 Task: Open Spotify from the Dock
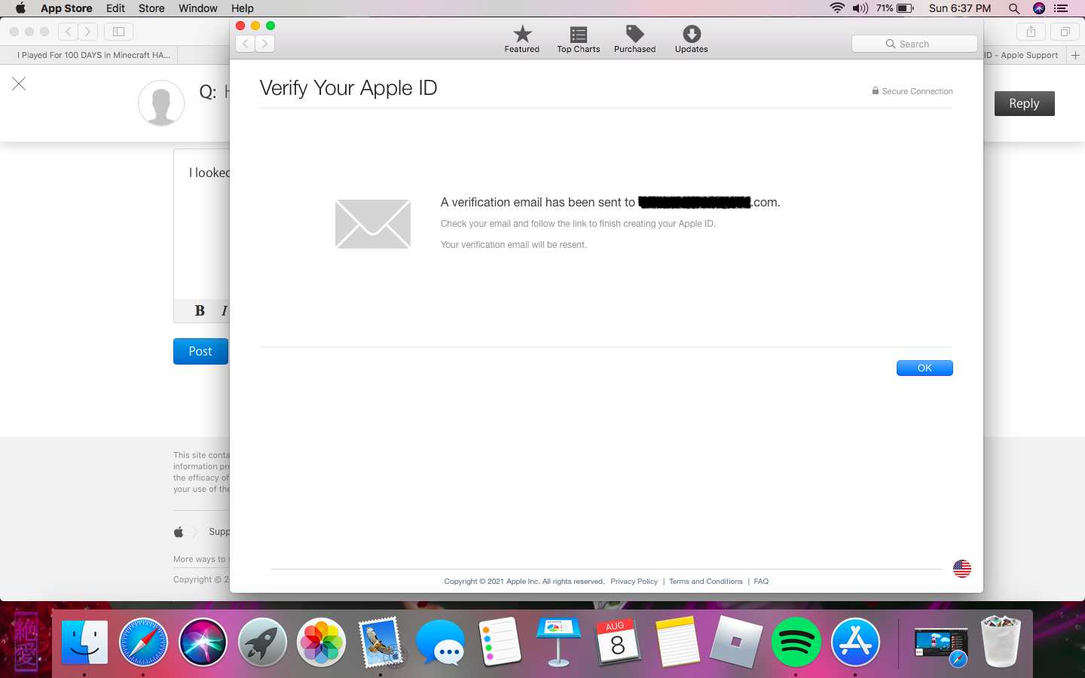pos(796,643)
